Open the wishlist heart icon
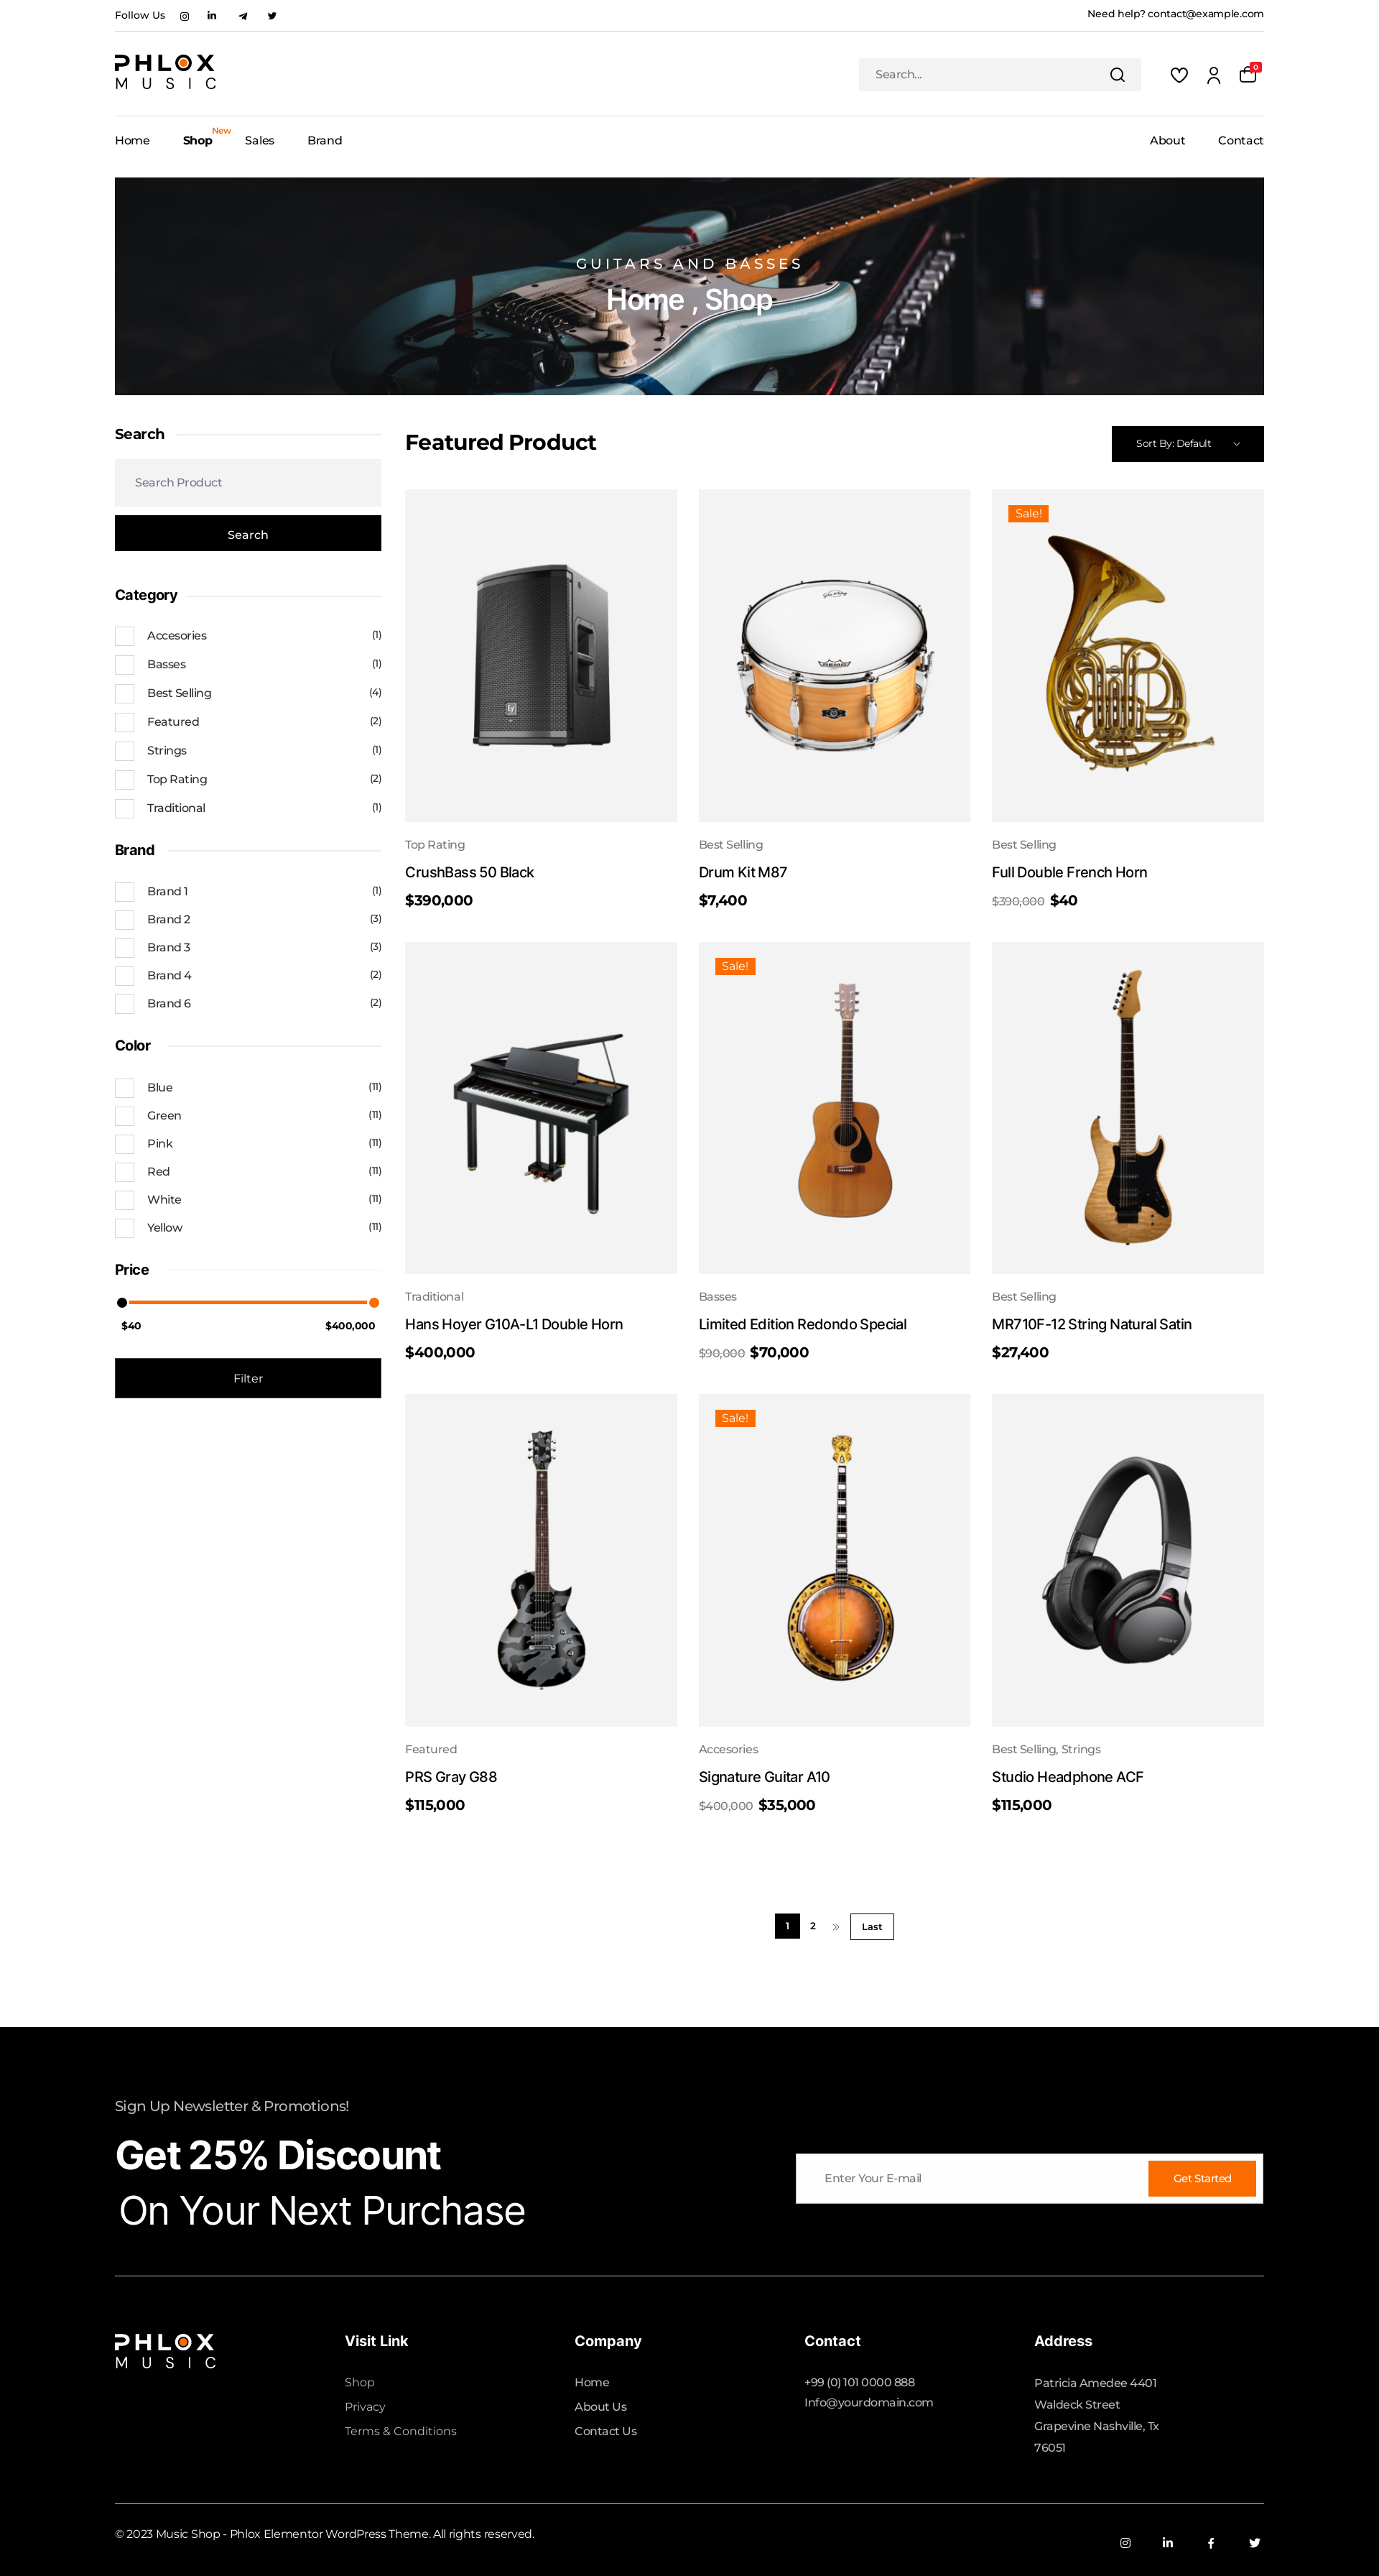Viewport: 1379px width, 2576px height. (x=1179, y=75)
